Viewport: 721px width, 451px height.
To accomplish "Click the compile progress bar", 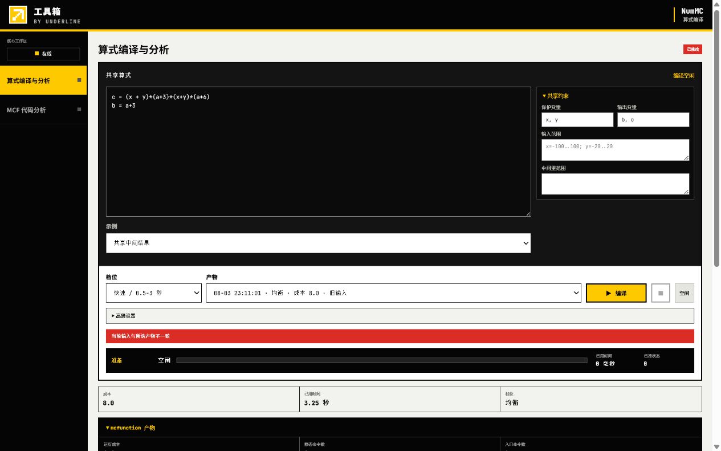I will coord(382,360).
